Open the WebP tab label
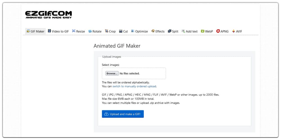Image resolution: width=281 pixels, height=140 pixels. pyautogui.click(x=209, y=31)
